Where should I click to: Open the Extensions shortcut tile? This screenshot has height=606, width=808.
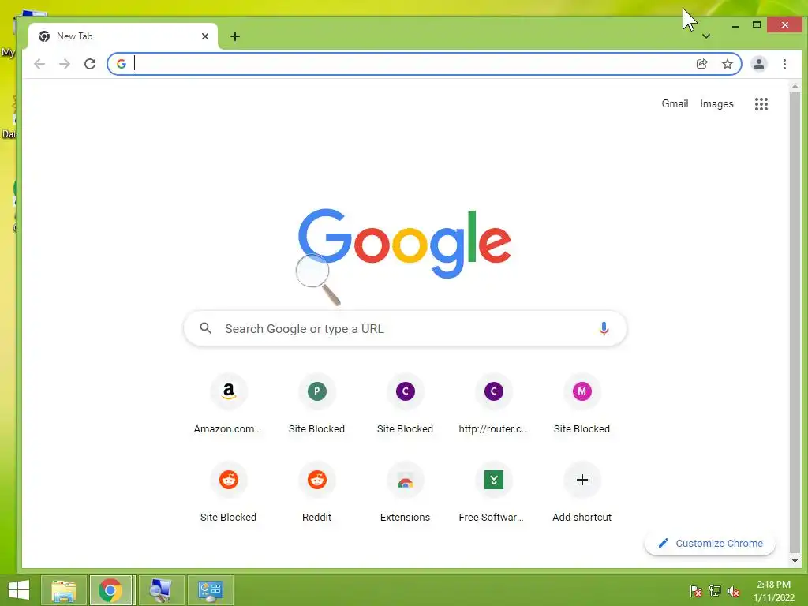point(405,494)
